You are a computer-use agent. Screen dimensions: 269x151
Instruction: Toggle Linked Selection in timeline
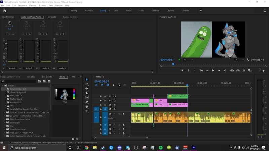(x=108, y=85)
